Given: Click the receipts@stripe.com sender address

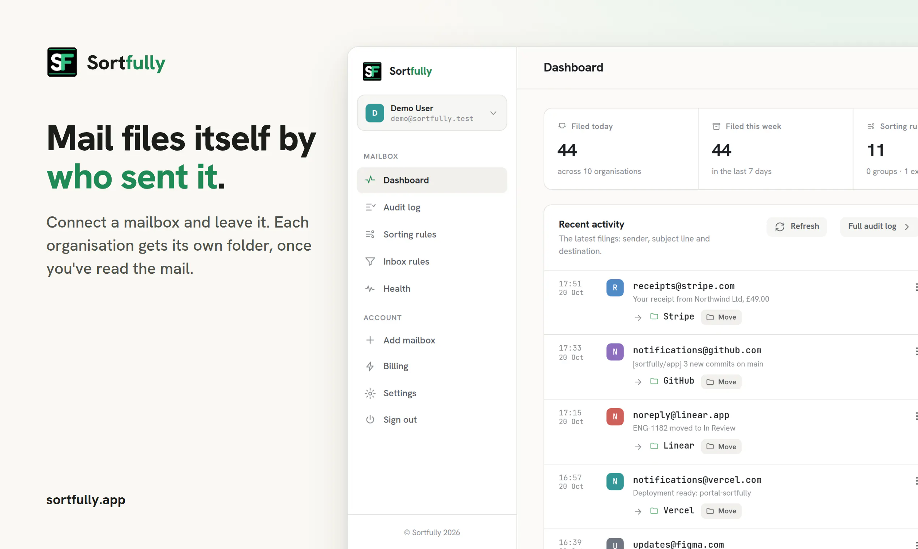Looking at the screenshot, I should (x=684, y=286).
